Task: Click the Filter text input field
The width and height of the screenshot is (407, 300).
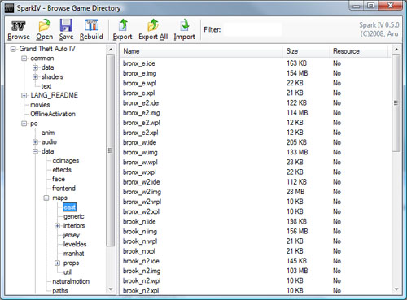Action: (252, 29)
